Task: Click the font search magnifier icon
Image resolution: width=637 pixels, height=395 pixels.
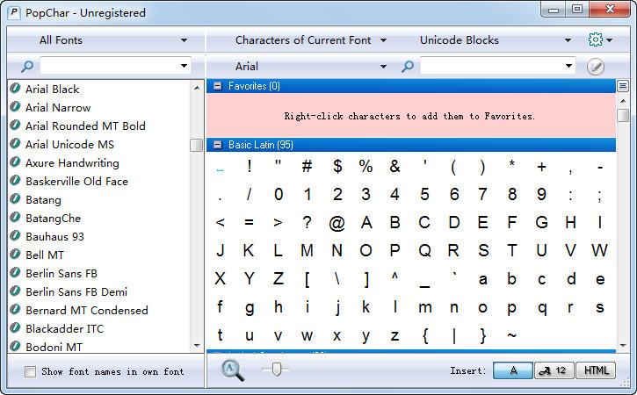Action: [27, 66]
